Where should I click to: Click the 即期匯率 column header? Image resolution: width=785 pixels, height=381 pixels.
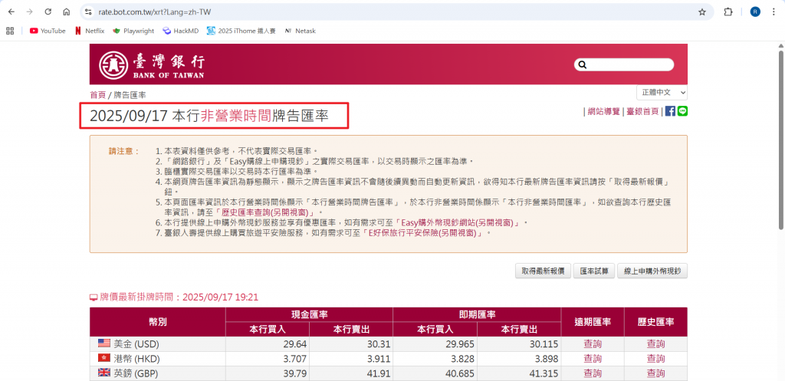pos(477,314)
